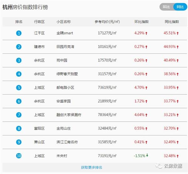Click rank 9 badge icon
This screenshot has height=174, width=188.
[19, 142]
